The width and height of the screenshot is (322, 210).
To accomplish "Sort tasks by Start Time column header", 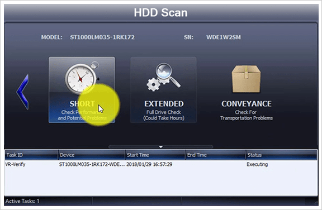I will point(155,155).
